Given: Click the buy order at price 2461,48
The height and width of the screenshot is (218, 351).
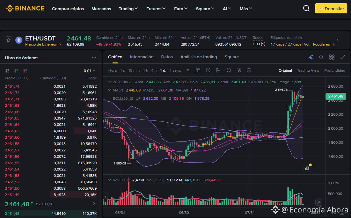Looking at the screenshot, I should tap(51, 214).
